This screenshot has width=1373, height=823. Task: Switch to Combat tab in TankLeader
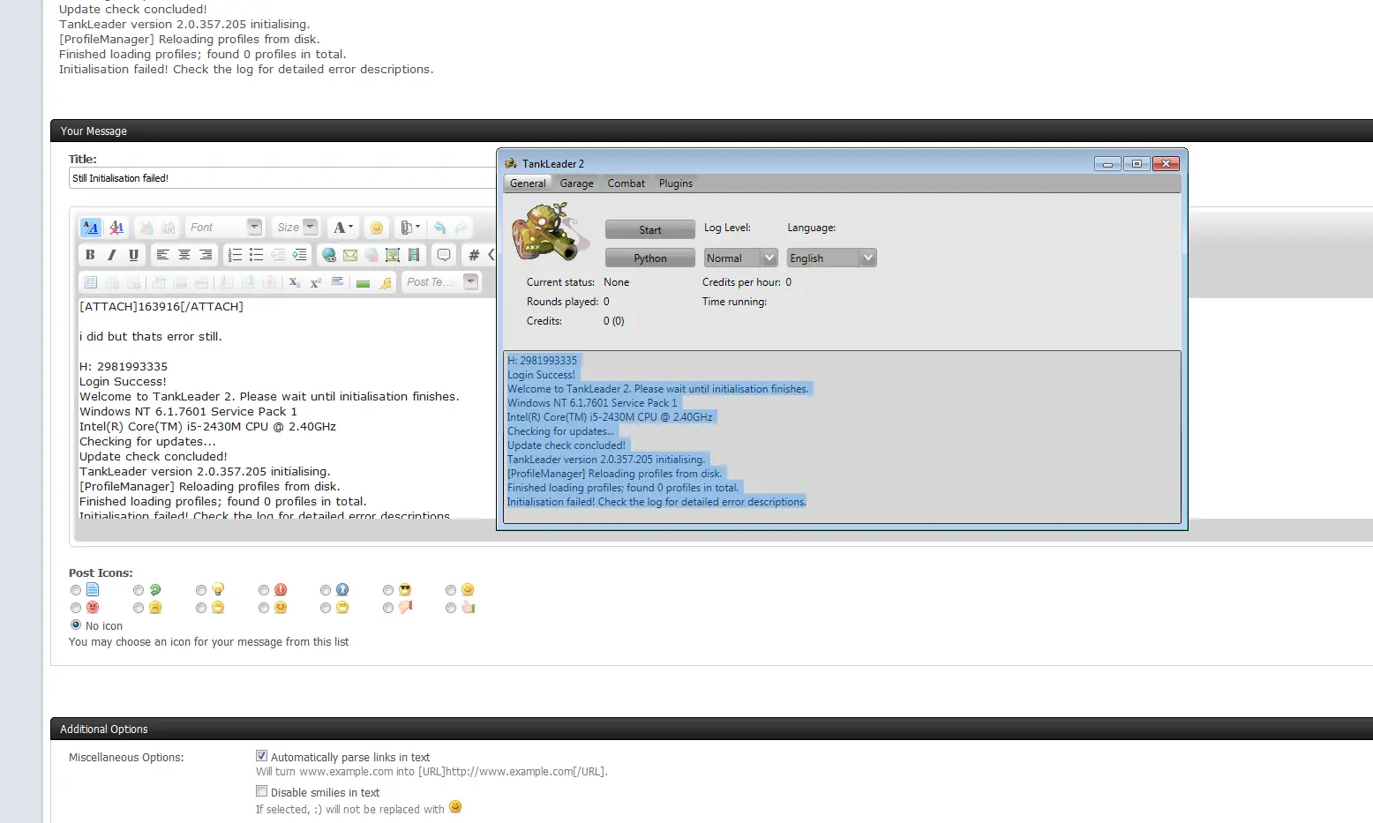626,183
